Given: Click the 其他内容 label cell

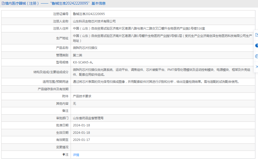Looking at the screenshot, I should click(36, 103).
